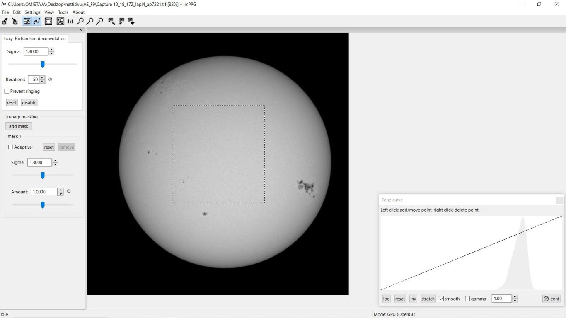
Task: Toggle the tone curve editor icon
Action: click(x=37, y=21)
